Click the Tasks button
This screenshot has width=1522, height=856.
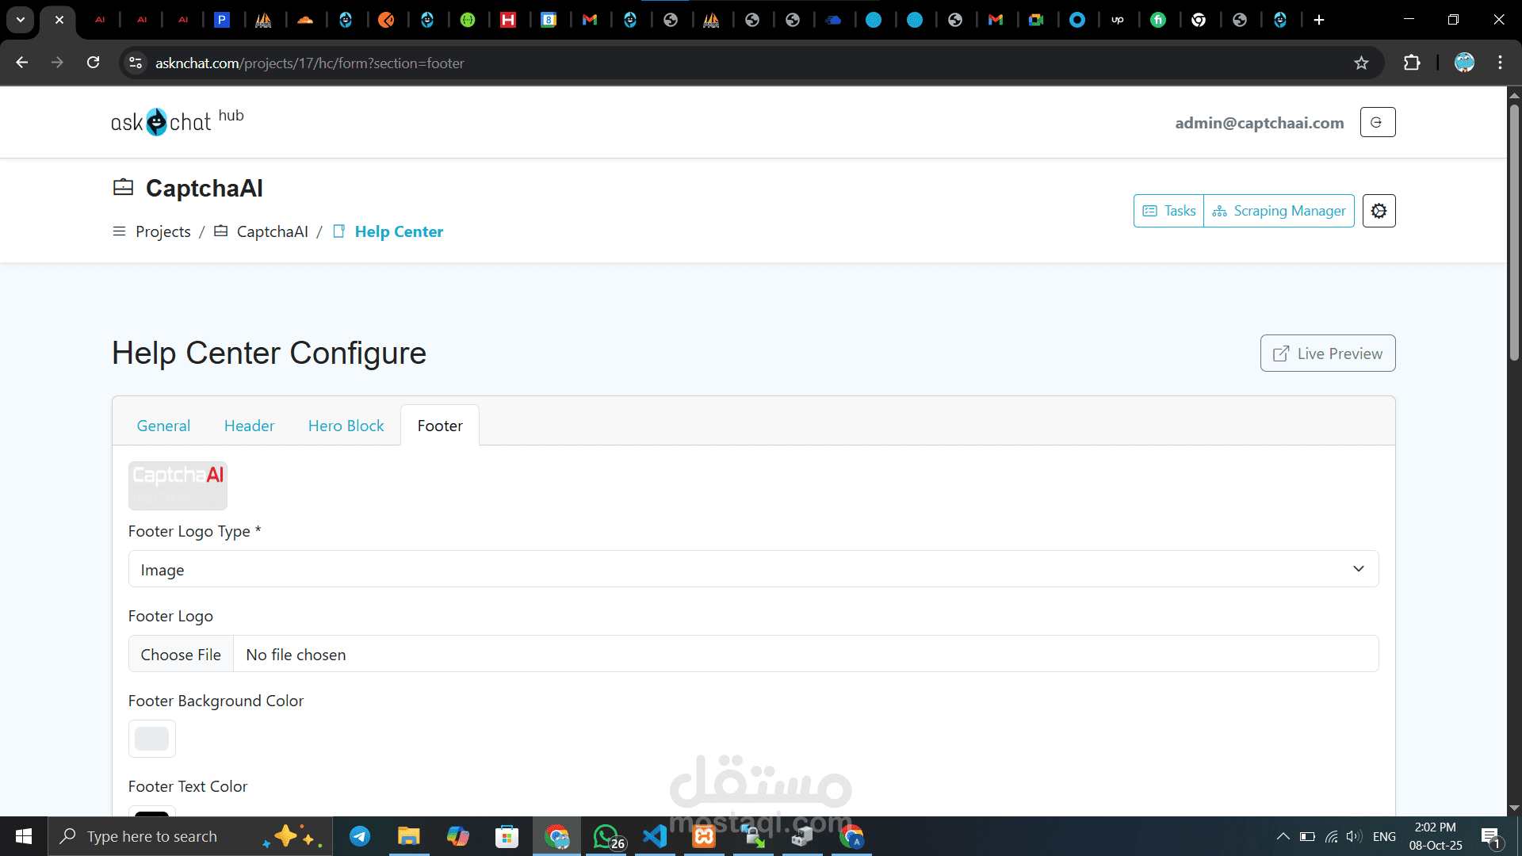point(1169,211)
